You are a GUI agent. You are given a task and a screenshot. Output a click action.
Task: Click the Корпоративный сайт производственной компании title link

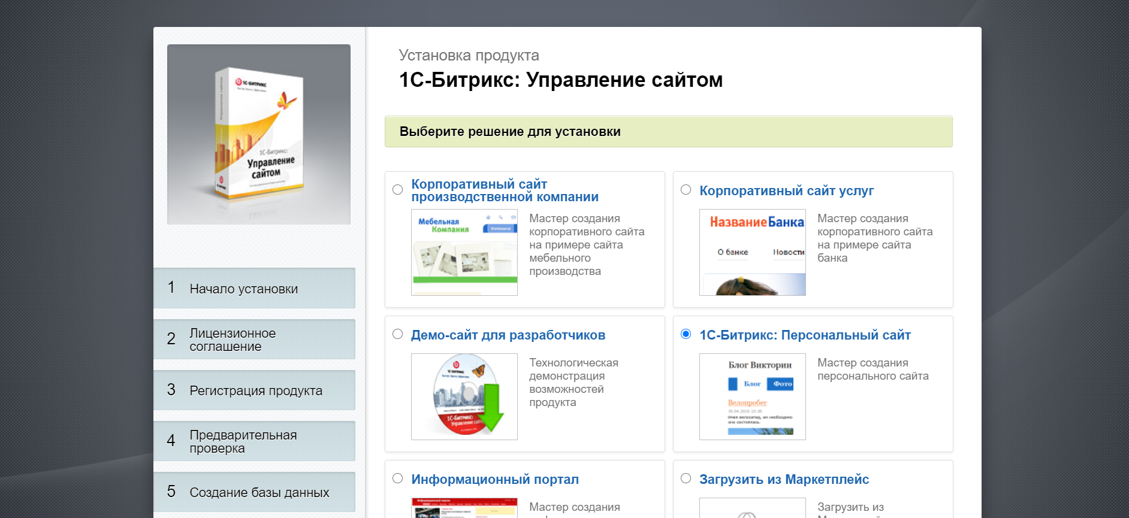tap(505, 190)
